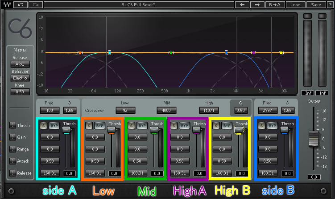The width and height of the screenshot is (335, 199).
Task: Click the global Thresh stepper arrows
Action: pyautogui.click(x=12, y=126)
